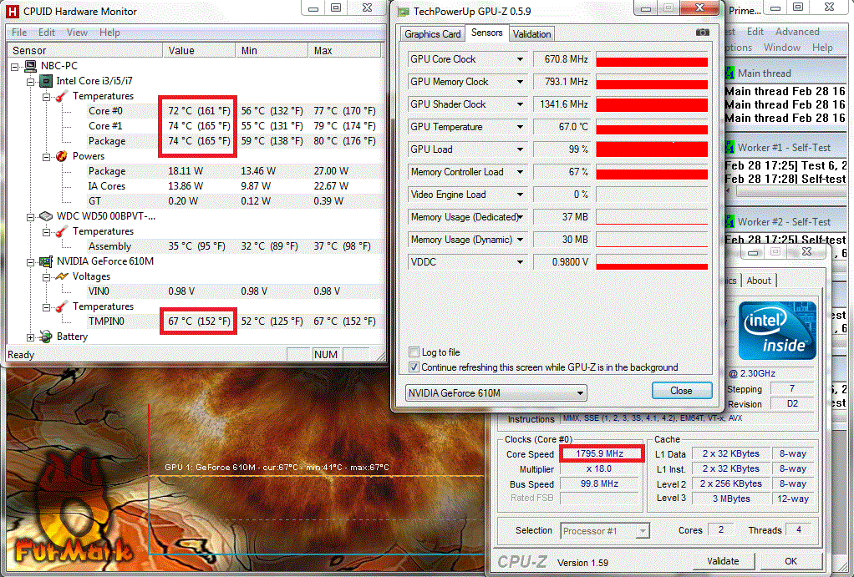Open the NVIDIA GeForce 610M device selector
Viewport: 854px width, 577px height.
[x=496, y=392]
